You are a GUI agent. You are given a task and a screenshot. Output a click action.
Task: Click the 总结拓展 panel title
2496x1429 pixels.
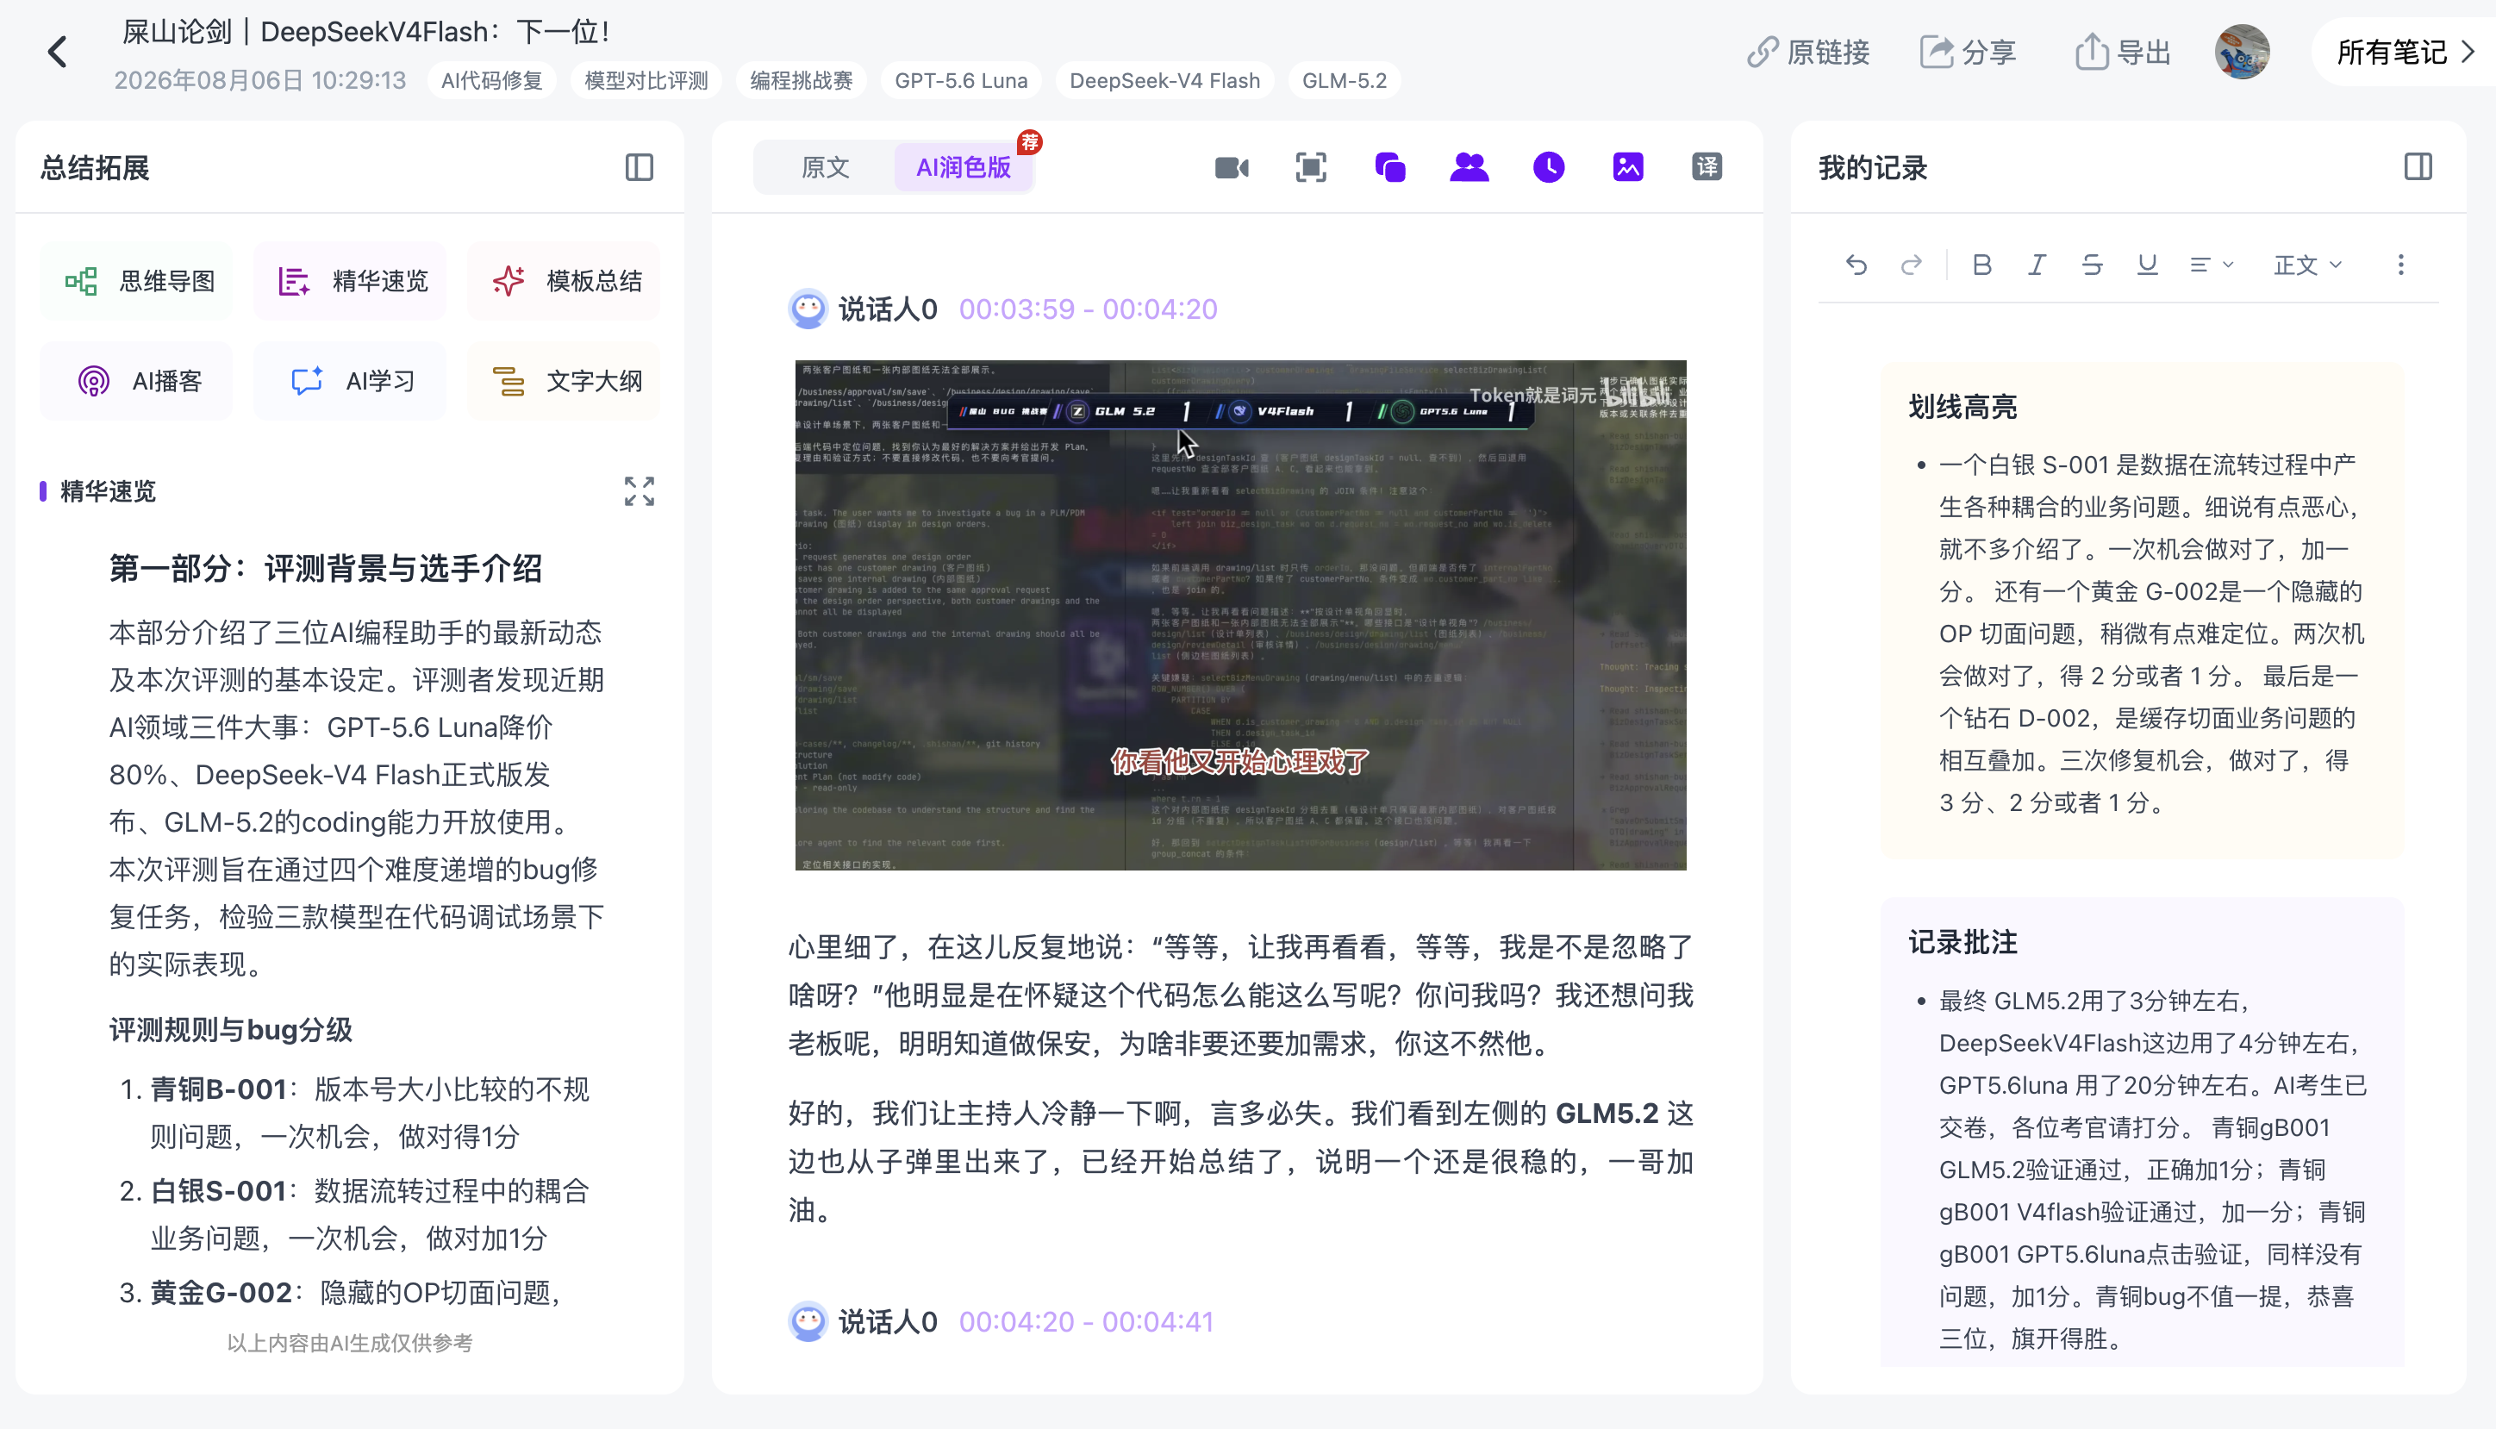pyautogui.click(x=94, y=168)
